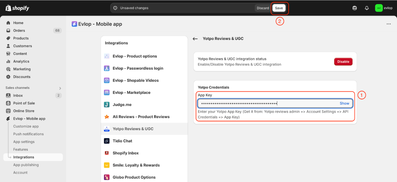397x182 pixels.
Task: Click the Inbox channel icon
Action: click(8, 95)
